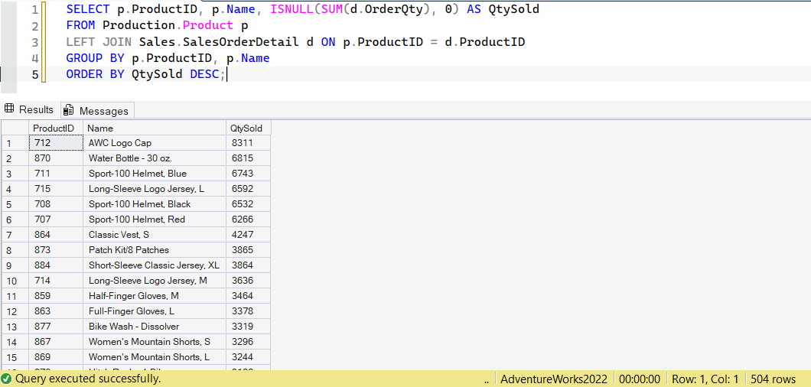Click ProductID 707 cell
811x387 pixels.
click(57, 220)
